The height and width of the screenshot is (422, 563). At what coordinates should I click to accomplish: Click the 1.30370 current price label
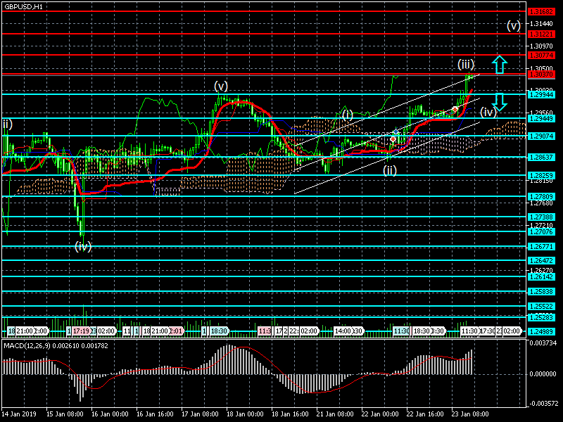click(541, 74)
